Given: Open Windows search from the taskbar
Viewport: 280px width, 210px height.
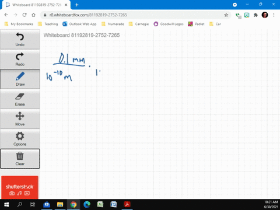Looking at the screenshot, I should pyautogui.click(x=20, y=205).
